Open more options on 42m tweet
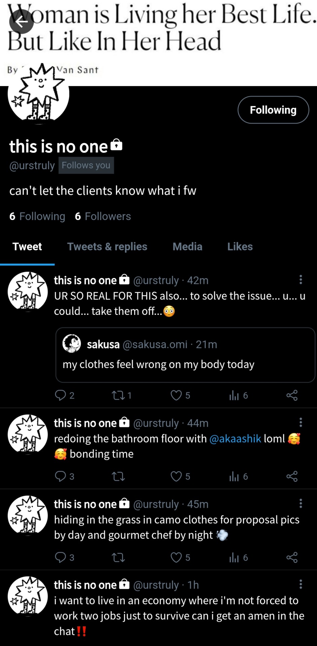 pos(301,279)
